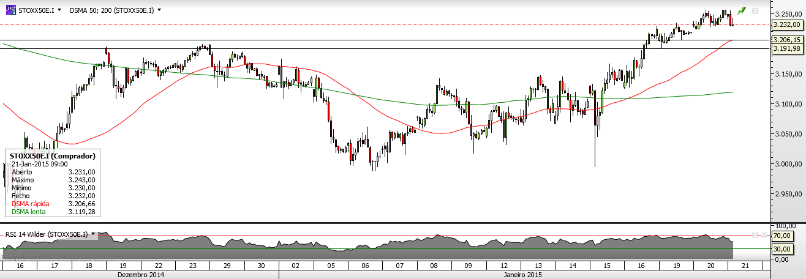Click the green trend arrow icon

coord(742,10)
